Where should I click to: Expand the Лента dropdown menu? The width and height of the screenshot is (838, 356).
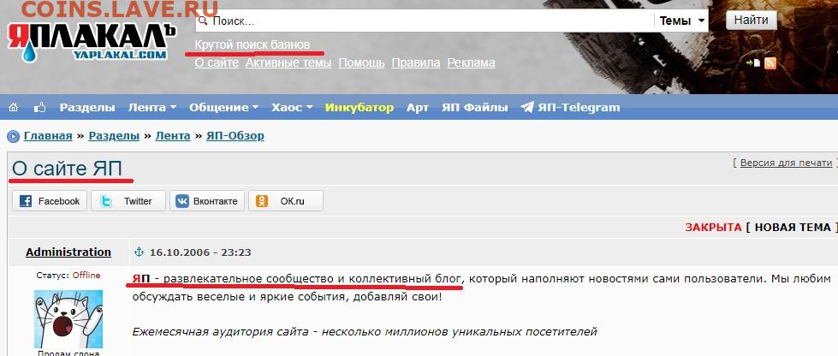tap(152, 108)
